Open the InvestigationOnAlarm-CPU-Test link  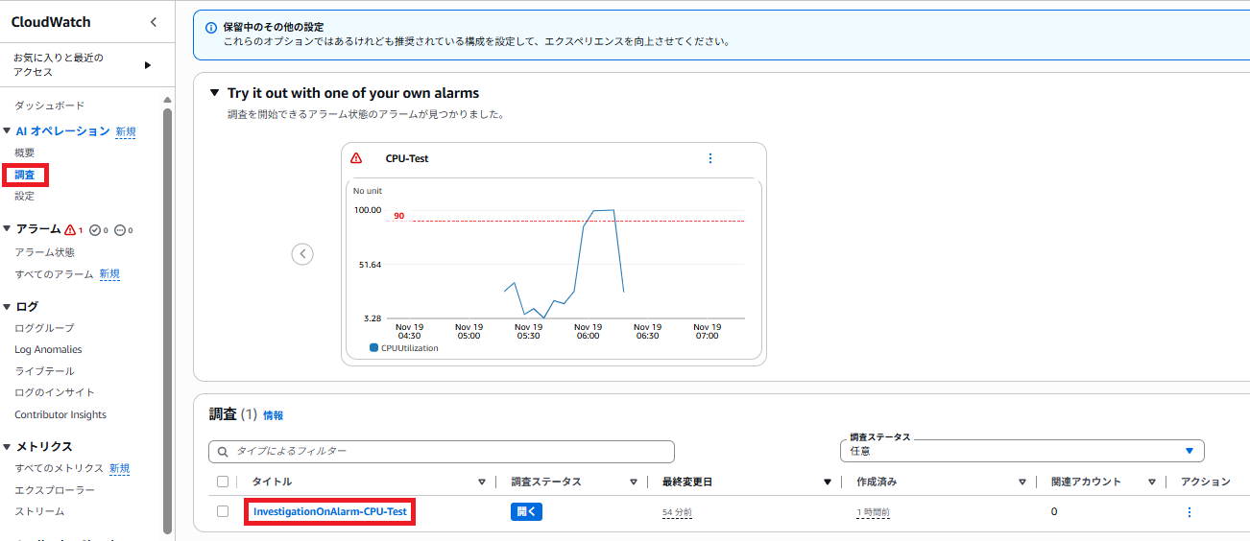pyautogui.click(x=330, y=512)
